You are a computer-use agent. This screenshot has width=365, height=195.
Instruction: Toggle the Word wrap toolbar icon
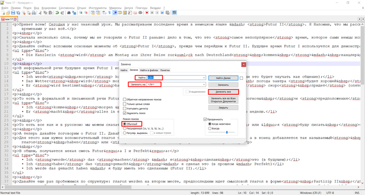104,13
